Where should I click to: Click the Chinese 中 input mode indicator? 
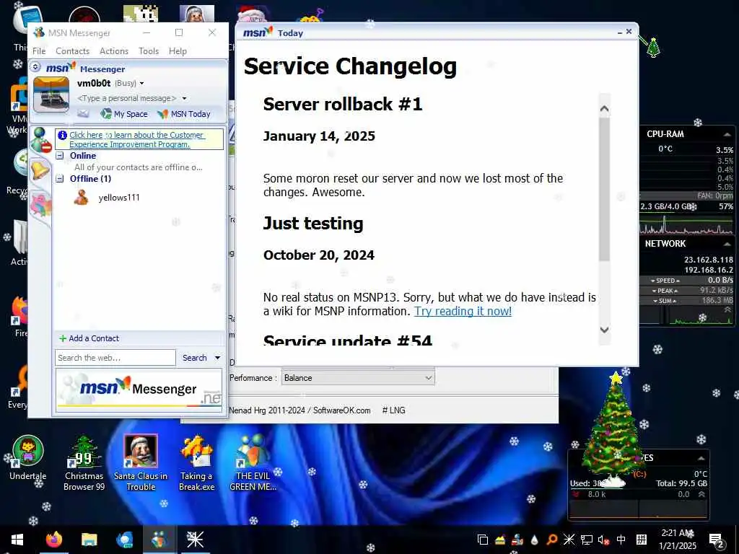click(621, 540)
